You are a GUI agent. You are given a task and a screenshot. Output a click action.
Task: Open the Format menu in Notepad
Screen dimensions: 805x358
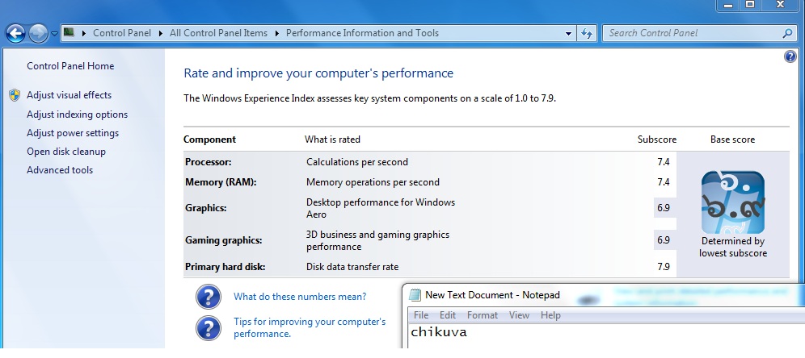[x=483, y=315]
